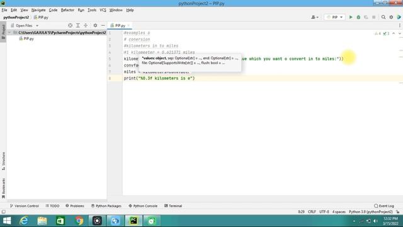
Task: Open editor tab options three-dot icon
Action: click(x=400, y=25)
